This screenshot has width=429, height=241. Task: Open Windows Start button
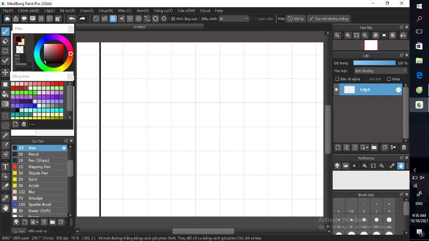point(419,7)
